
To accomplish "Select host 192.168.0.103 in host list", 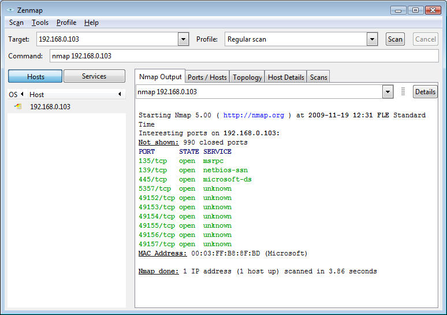I will [x=67, y=107].
